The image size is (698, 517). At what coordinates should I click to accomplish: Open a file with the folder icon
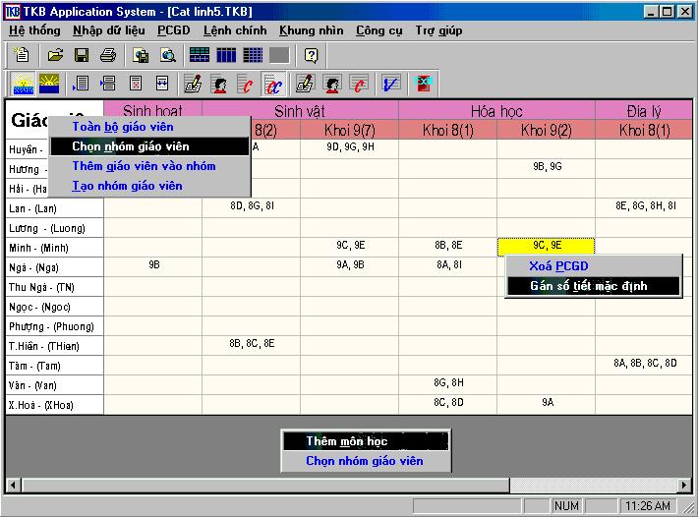[56, 55]
